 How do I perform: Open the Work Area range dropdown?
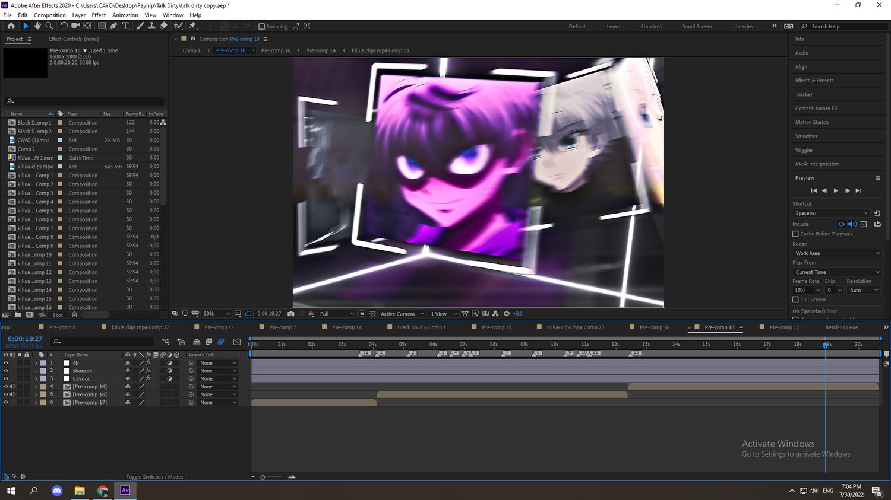coord(838,253)
